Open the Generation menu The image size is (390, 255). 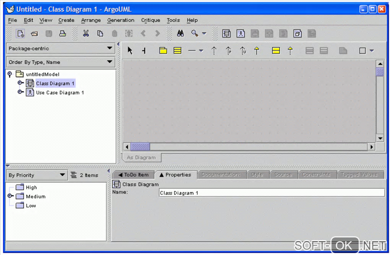(120, 20)
